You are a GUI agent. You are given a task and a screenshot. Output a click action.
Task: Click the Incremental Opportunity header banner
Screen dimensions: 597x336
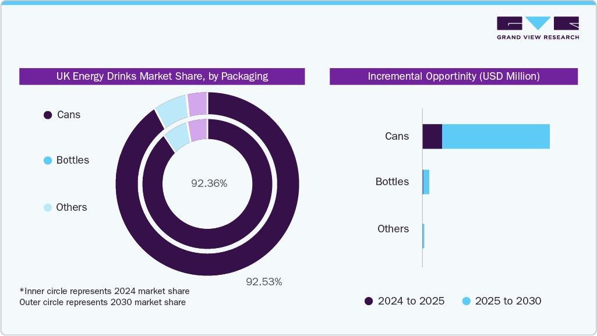453,76
